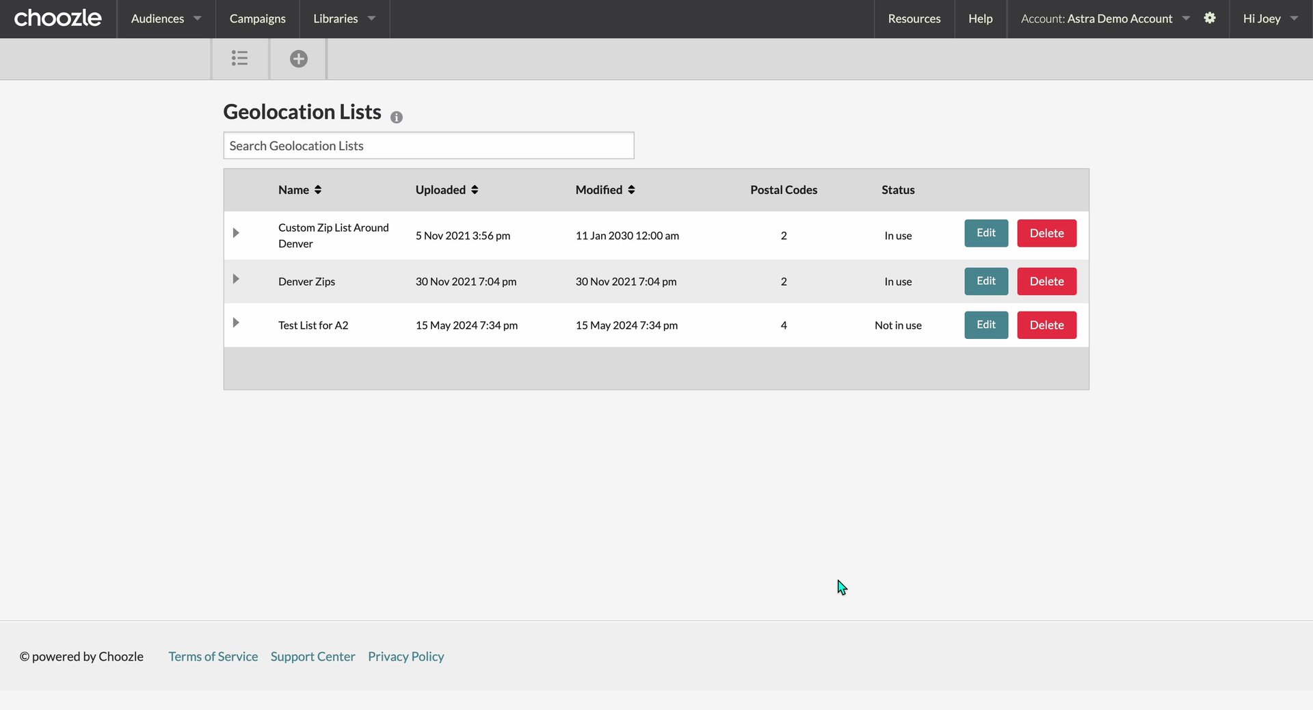The height and width of the screenshot is (710, 1313).
Task: Sort by Uploaded date arrows
Action: [x=475, y=190]
